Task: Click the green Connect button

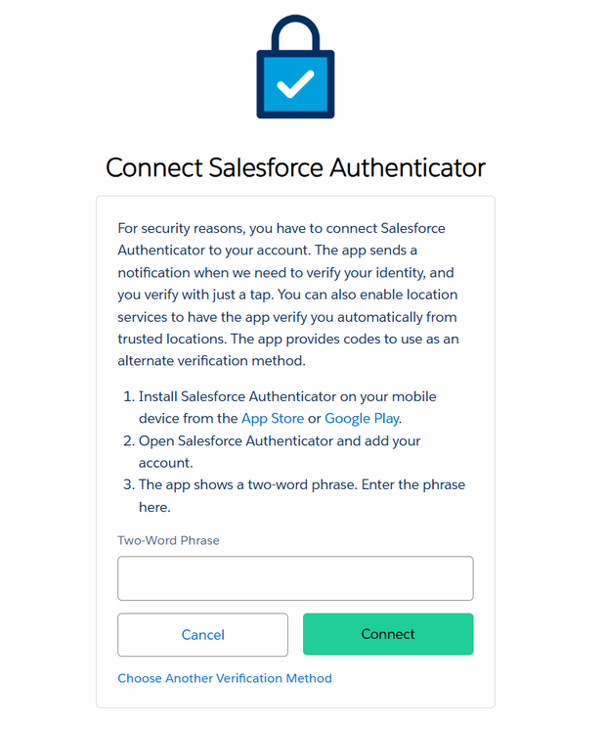Action: pos(388,634)
